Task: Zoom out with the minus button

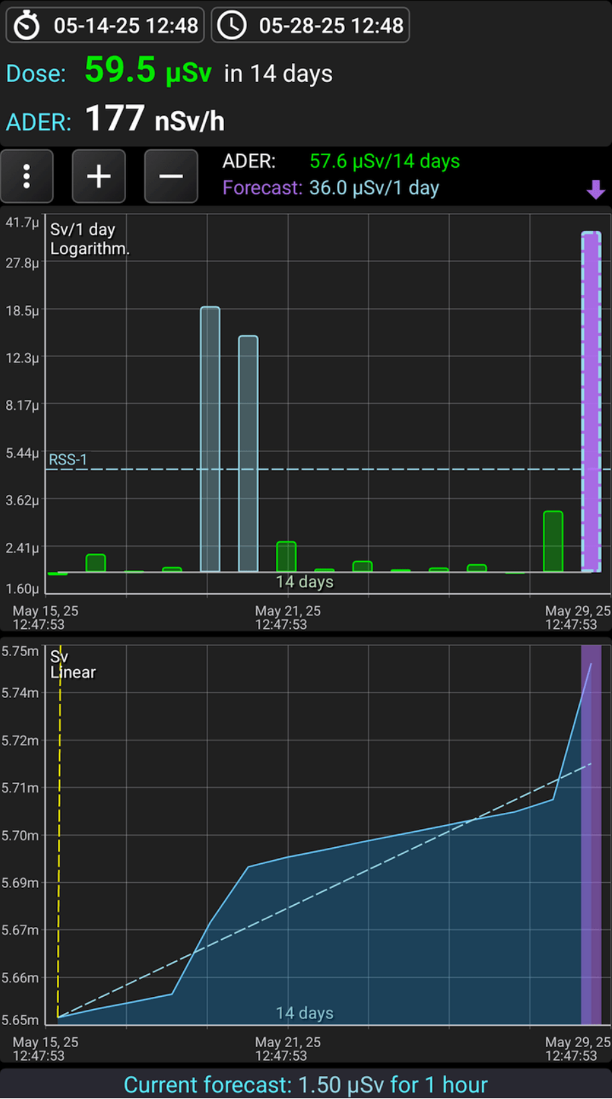Action: (x=171, y=176)
